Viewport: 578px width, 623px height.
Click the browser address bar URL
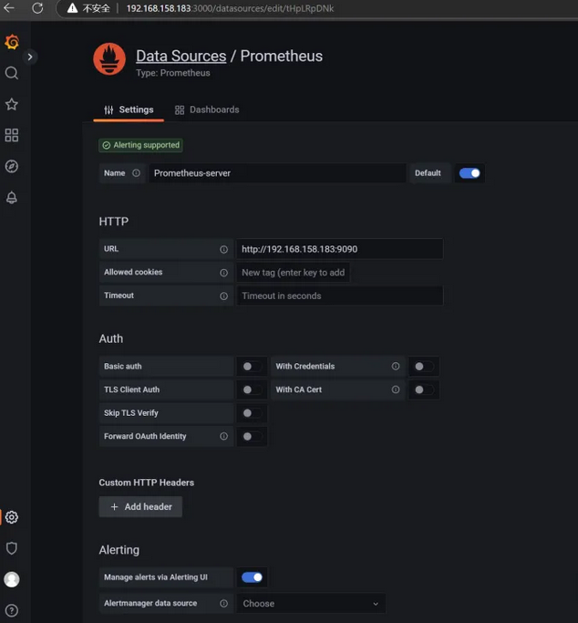pyautogui.click(x=230, y=8)
